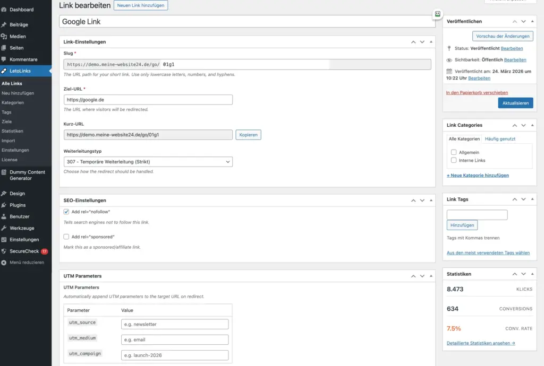
Task: Click the Seiten pages icon
Action: click(4, 48)
